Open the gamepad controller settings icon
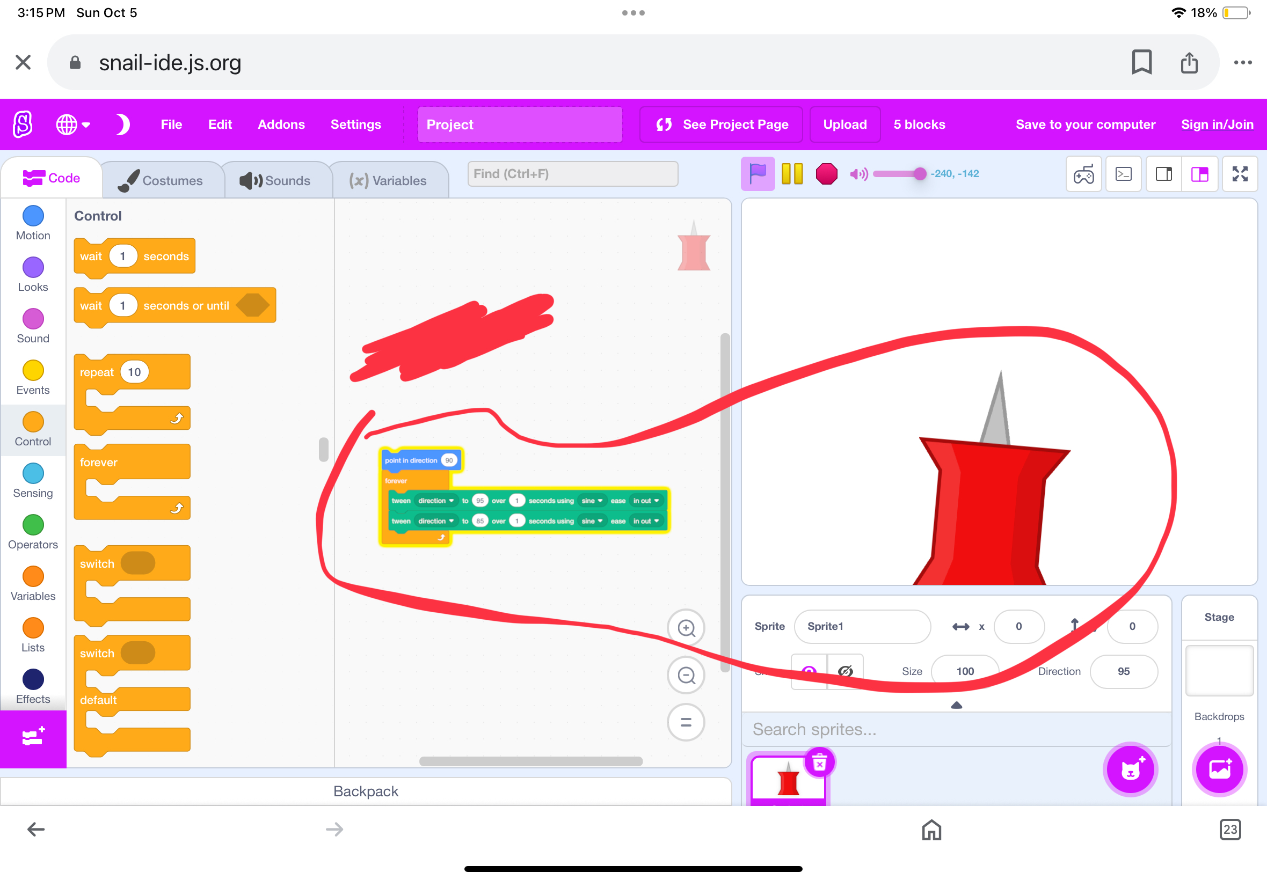The width and height of the screenshot is (1267, 880). click(1083, 174)
